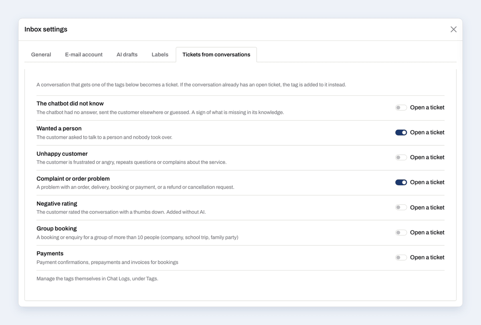481x325 pixels.
Task: Click the Tickets from conversations tab
Action: pyautogui.click(x=216, y=54)
